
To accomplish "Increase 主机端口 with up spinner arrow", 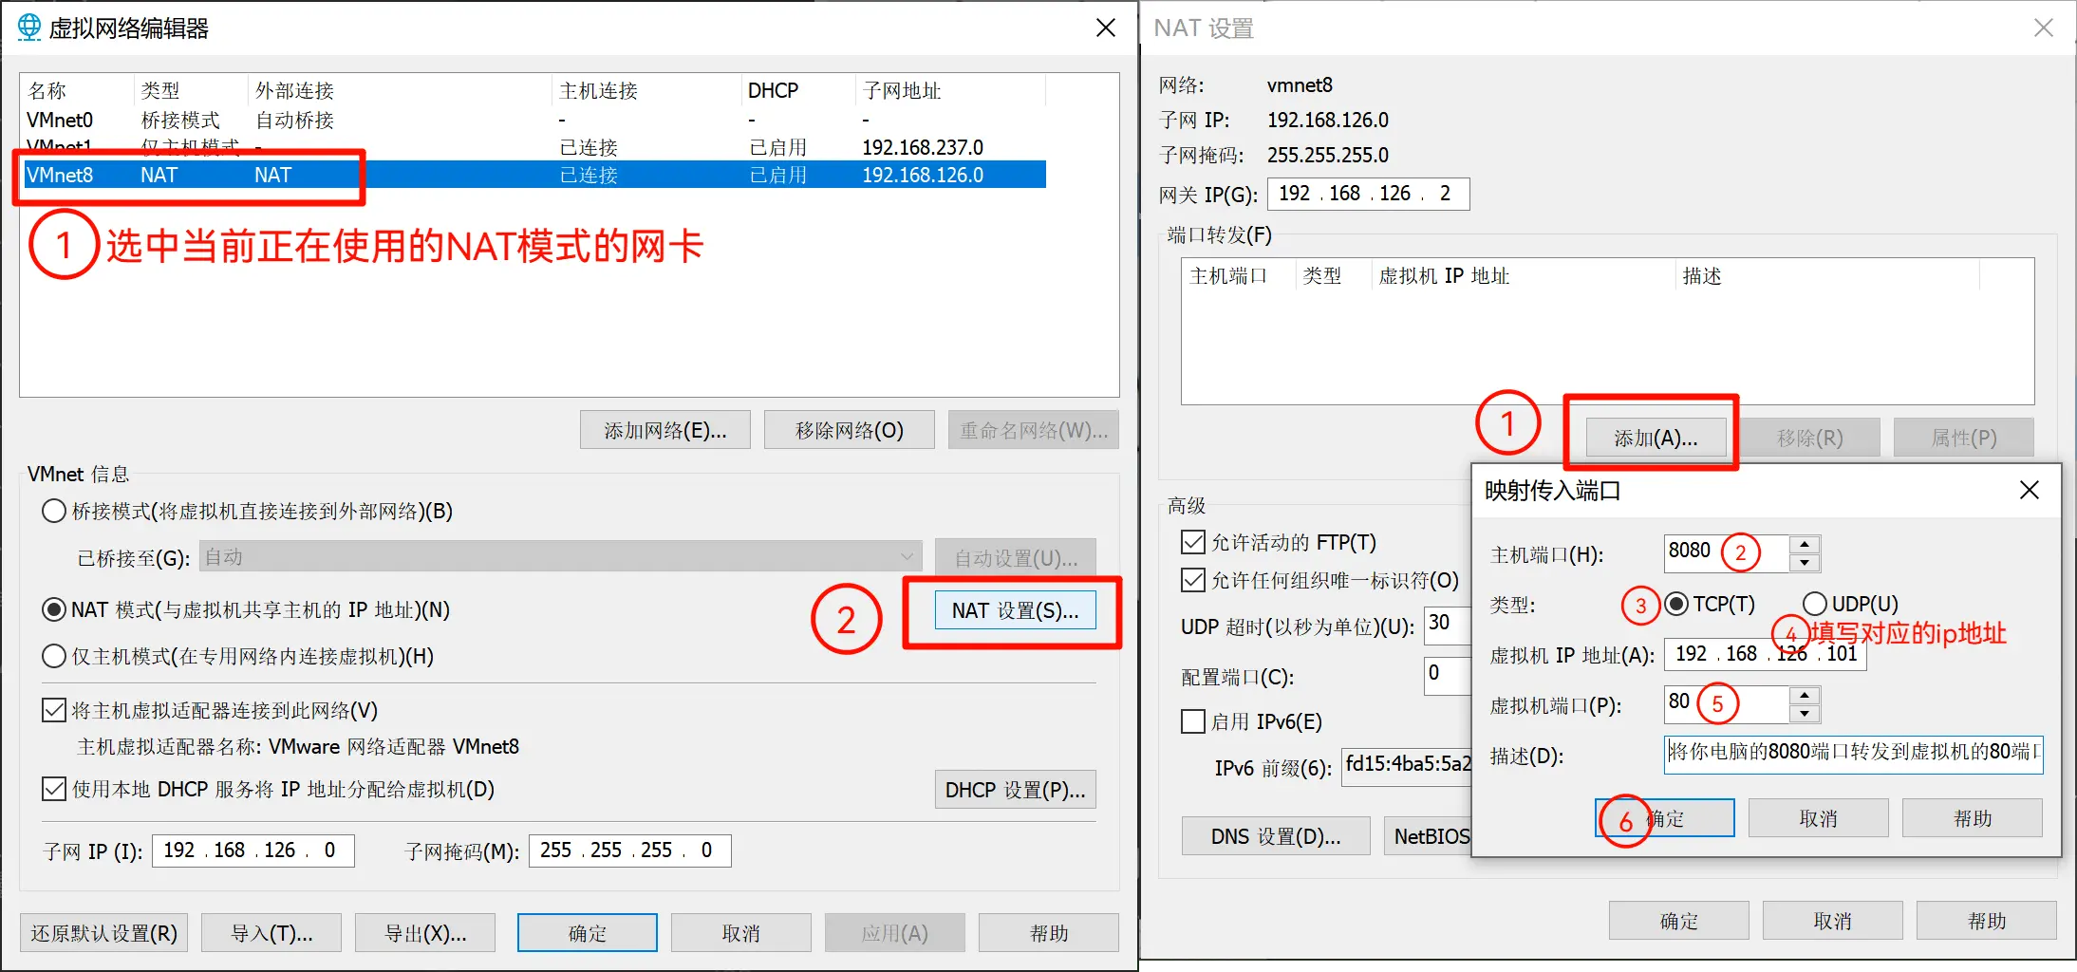I will tap(1805, 544).
